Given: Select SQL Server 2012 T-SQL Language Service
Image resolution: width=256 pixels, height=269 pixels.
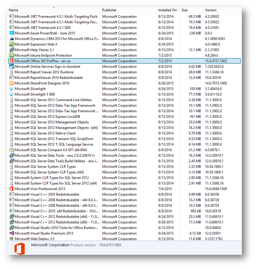Looking at the screenshot, I should click(x=54, y=144).
